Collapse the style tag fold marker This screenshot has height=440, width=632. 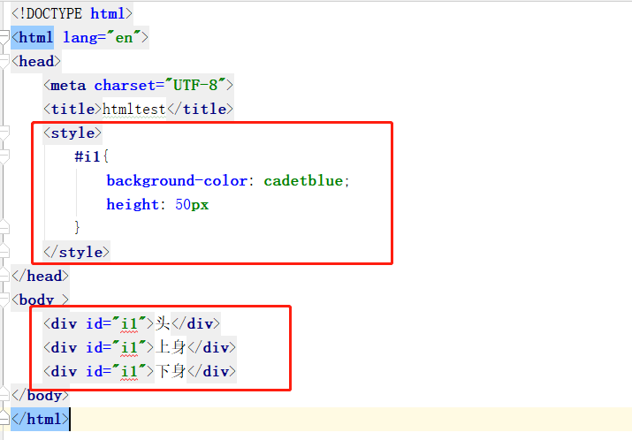point(4,133)
